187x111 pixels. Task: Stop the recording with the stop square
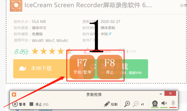[31, 104]
